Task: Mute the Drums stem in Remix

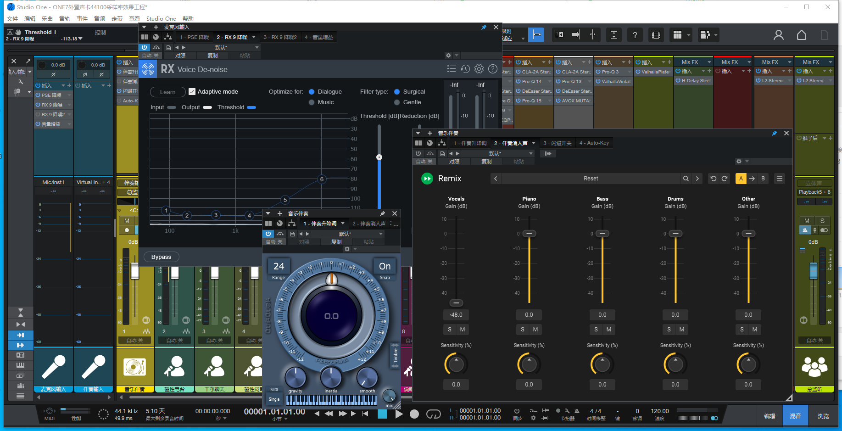Action: 682,330
